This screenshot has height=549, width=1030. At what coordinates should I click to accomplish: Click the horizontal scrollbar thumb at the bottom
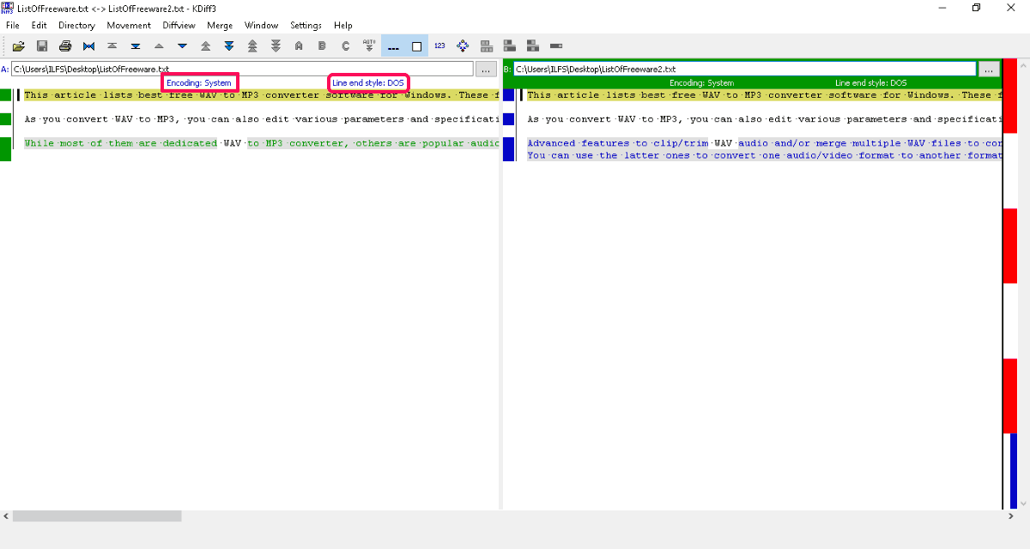(97, 516)
